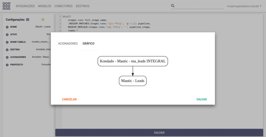
Task: Go to the MODELOS menu
Action: tap(44, 6)
